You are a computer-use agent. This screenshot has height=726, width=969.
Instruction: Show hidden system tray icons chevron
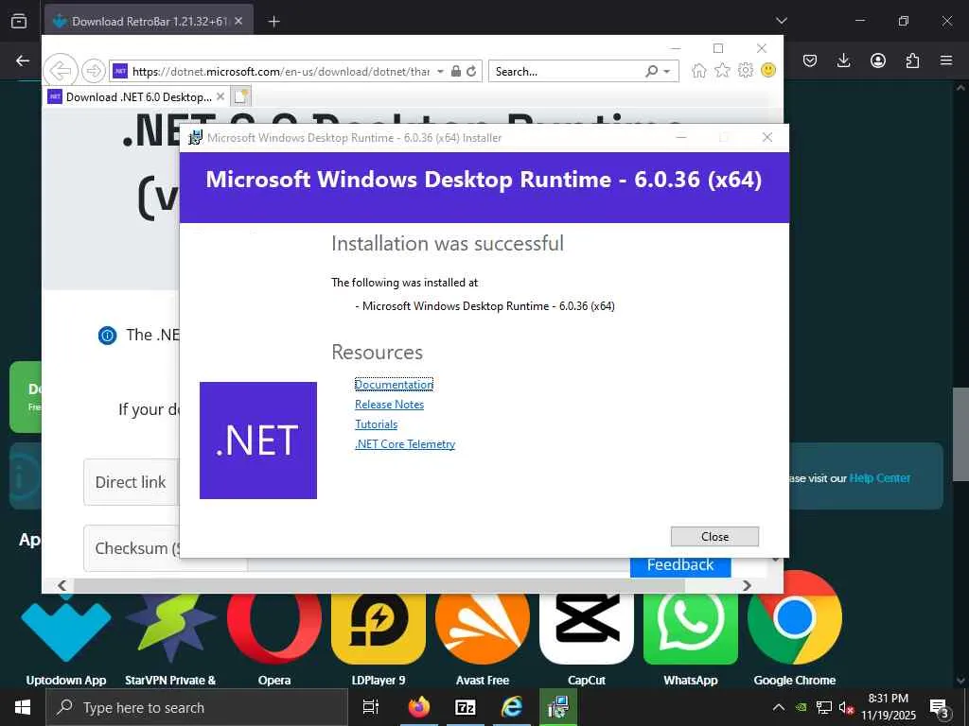click(x=779, y=707)
